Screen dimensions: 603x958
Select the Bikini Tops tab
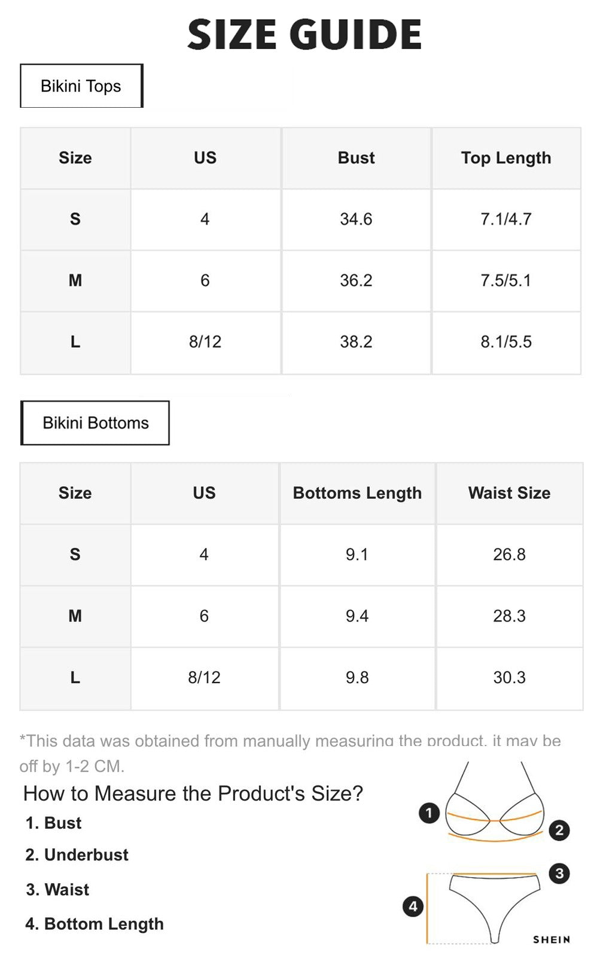coord(81,86)
